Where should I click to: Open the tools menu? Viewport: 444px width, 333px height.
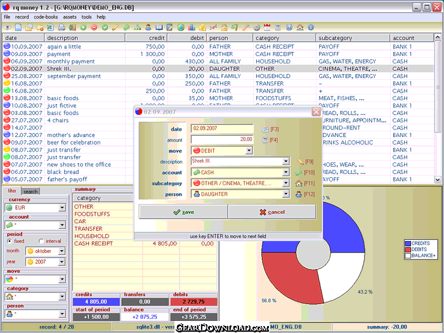coord(87,17)
